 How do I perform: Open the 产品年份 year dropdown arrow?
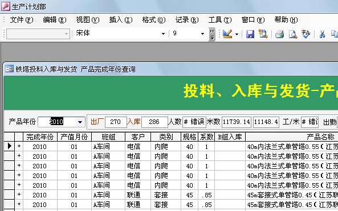[x=80, y=122]
